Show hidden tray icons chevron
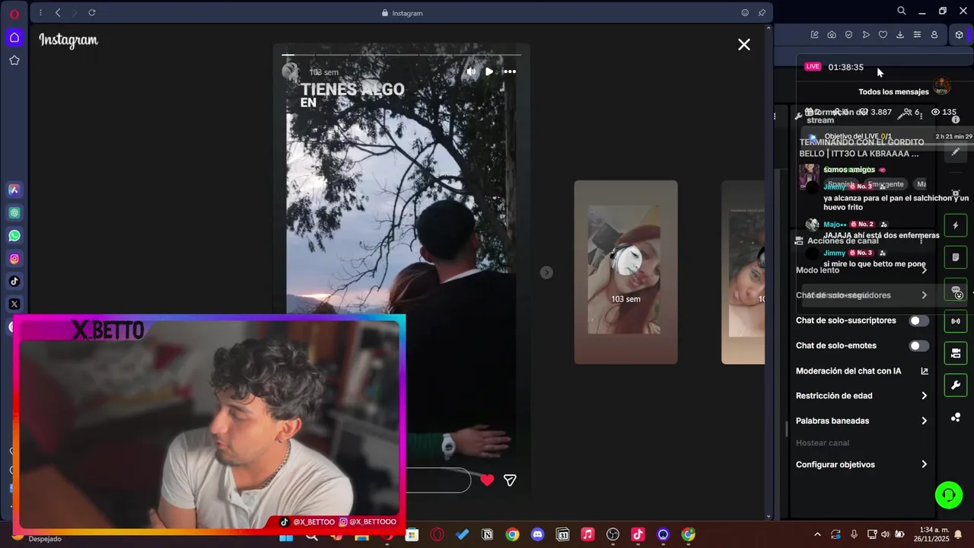Viewport: 974px width, 548px height. tap(817, 534)
